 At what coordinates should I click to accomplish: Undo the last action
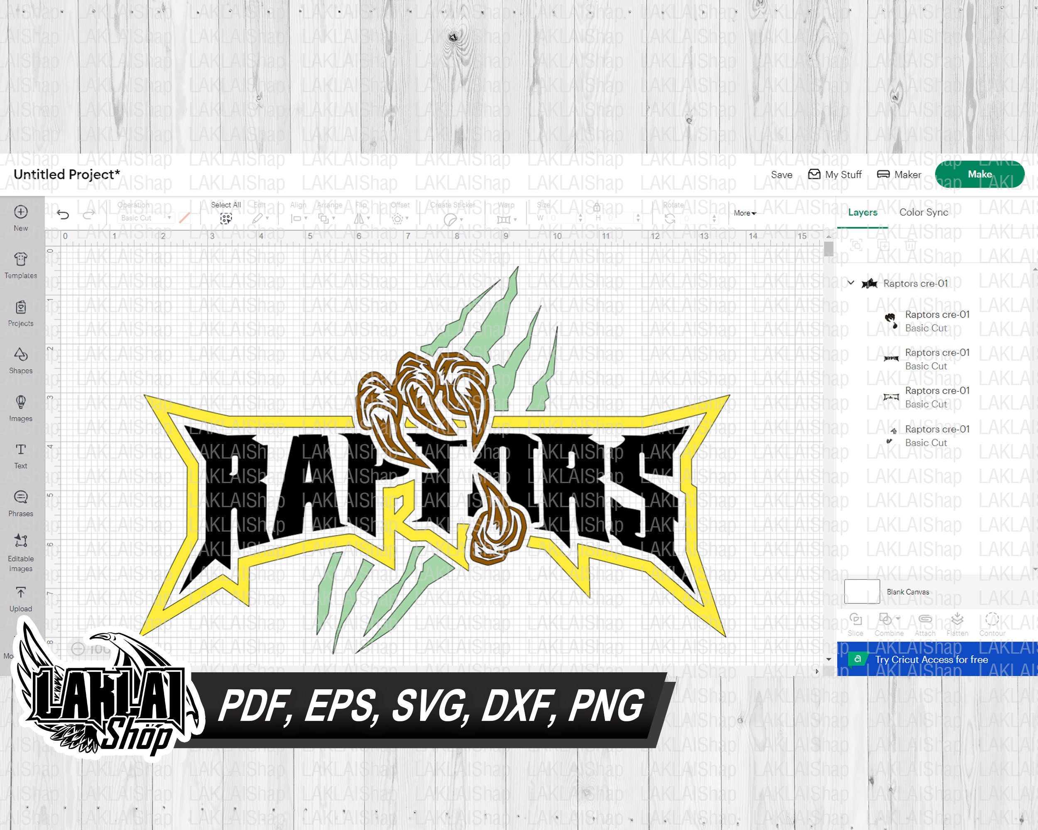click(63, 215)
